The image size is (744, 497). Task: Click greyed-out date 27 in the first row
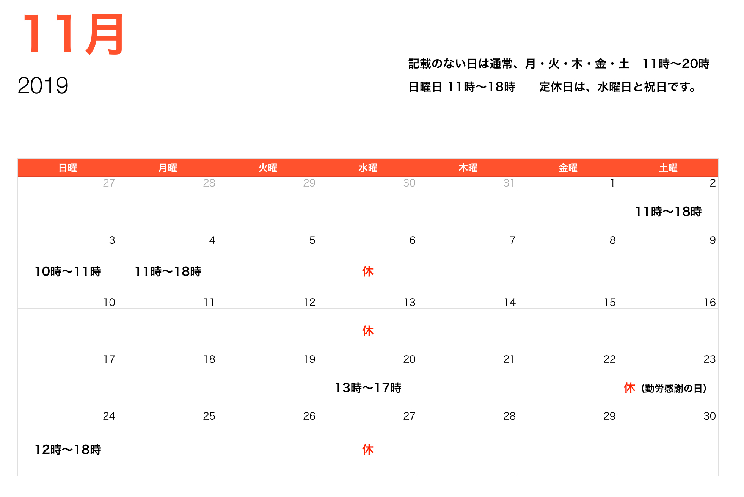109,183
